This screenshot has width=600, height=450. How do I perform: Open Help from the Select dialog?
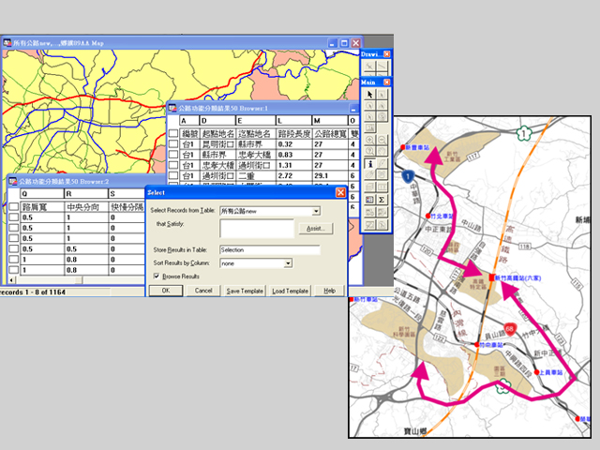point(329,291)
